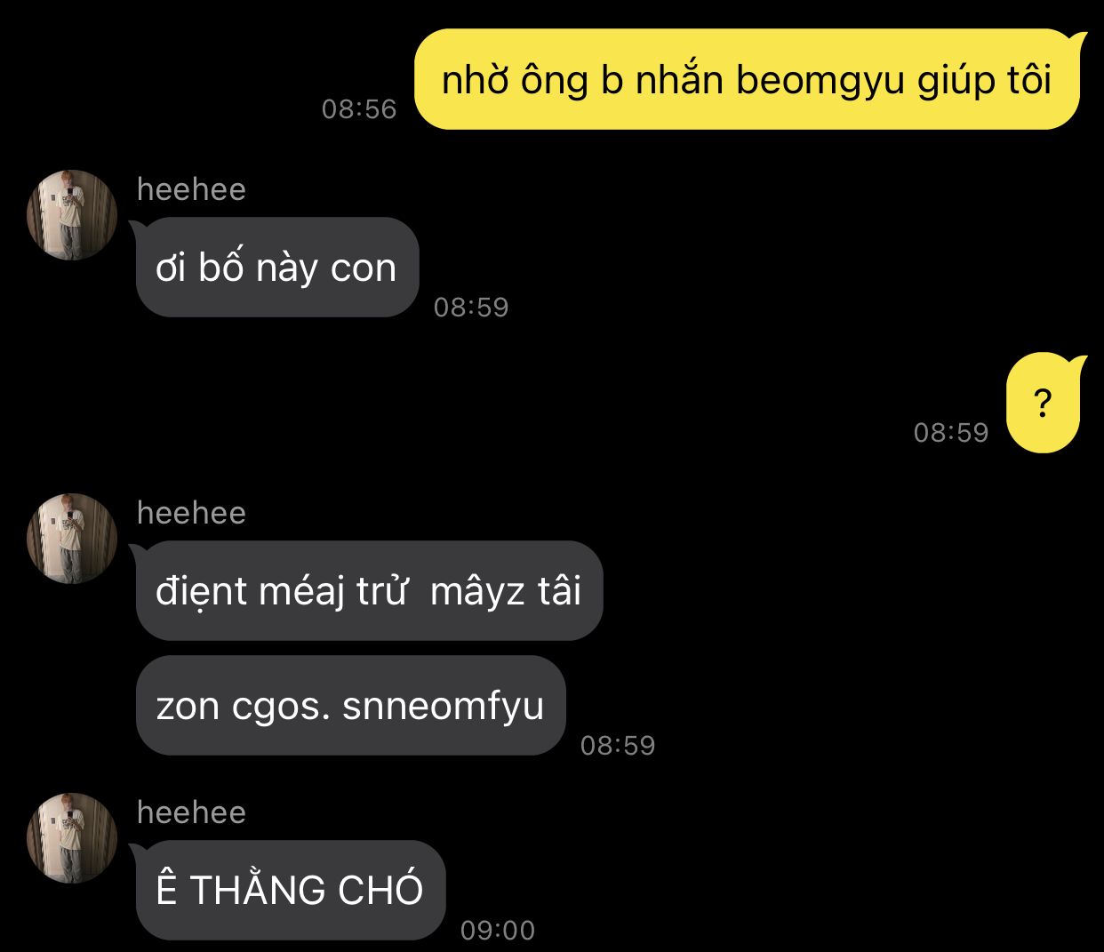Select the "ơi bố này con" message bubble
Viewport: 1104px width, 952px height.
276,268
